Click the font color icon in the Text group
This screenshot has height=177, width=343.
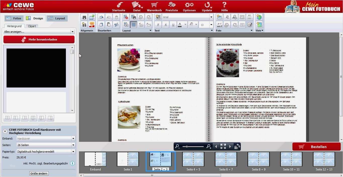pyautogui.click(x=180, y=25)
